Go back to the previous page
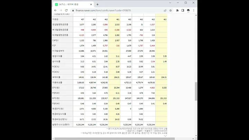The width and height of the screenshot is (249, 140). click(x=55, y=10)
